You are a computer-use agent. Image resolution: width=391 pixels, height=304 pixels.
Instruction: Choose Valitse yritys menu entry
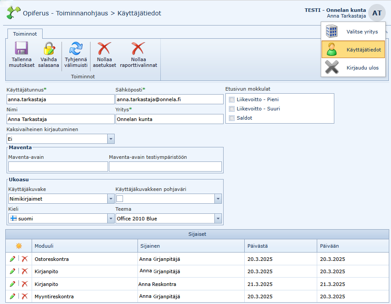[353, 32]
